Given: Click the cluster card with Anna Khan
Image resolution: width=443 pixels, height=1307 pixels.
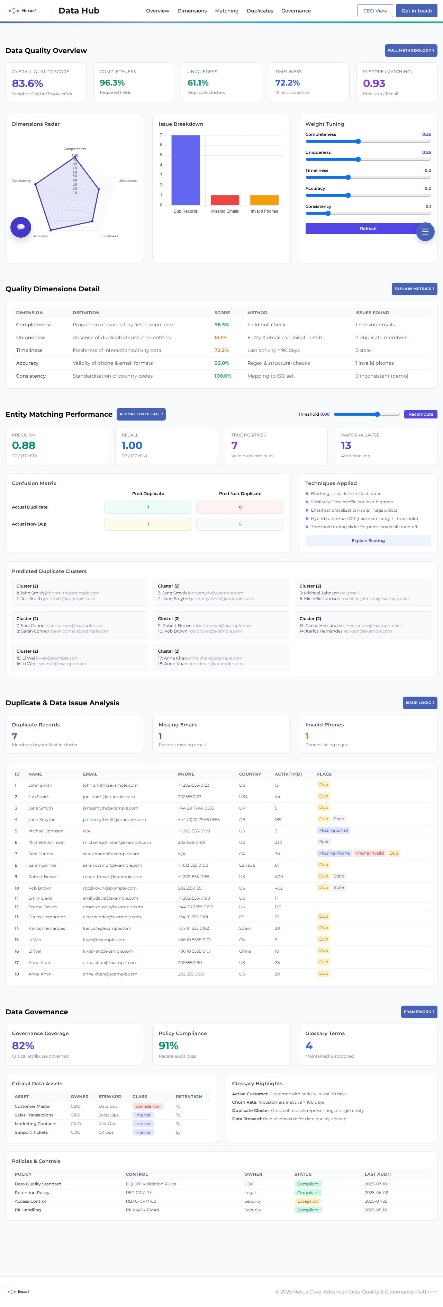Looking at the screenshot, I should coord(221,657).
